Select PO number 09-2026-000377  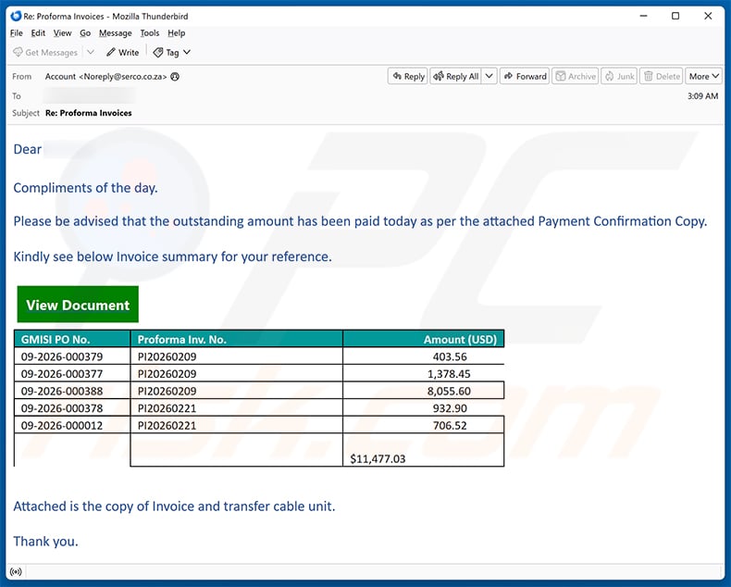62,374
